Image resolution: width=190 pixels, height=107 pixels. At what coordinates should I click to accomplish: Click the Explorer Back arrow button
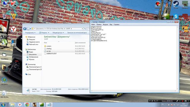pyautogui.click(x=25, y=29)
